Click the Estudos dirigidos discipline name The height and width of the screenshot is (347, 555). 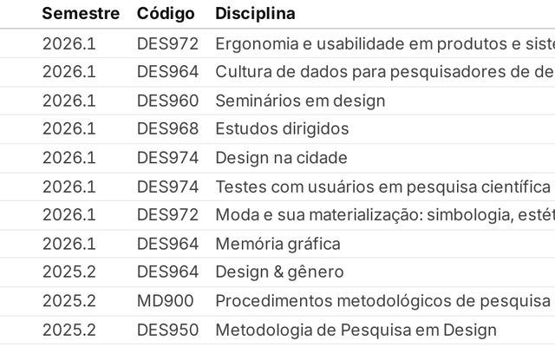282,129
